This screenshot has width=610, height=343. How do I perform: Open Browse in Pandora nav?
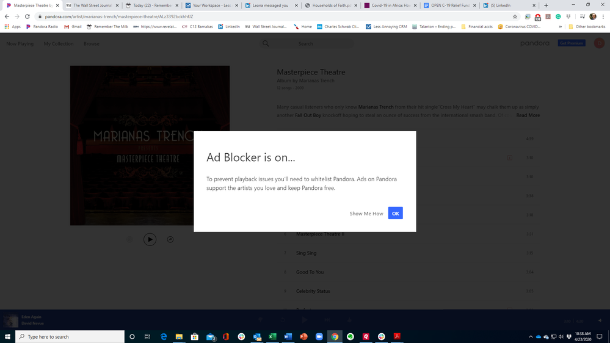click(x=92, y=43)
